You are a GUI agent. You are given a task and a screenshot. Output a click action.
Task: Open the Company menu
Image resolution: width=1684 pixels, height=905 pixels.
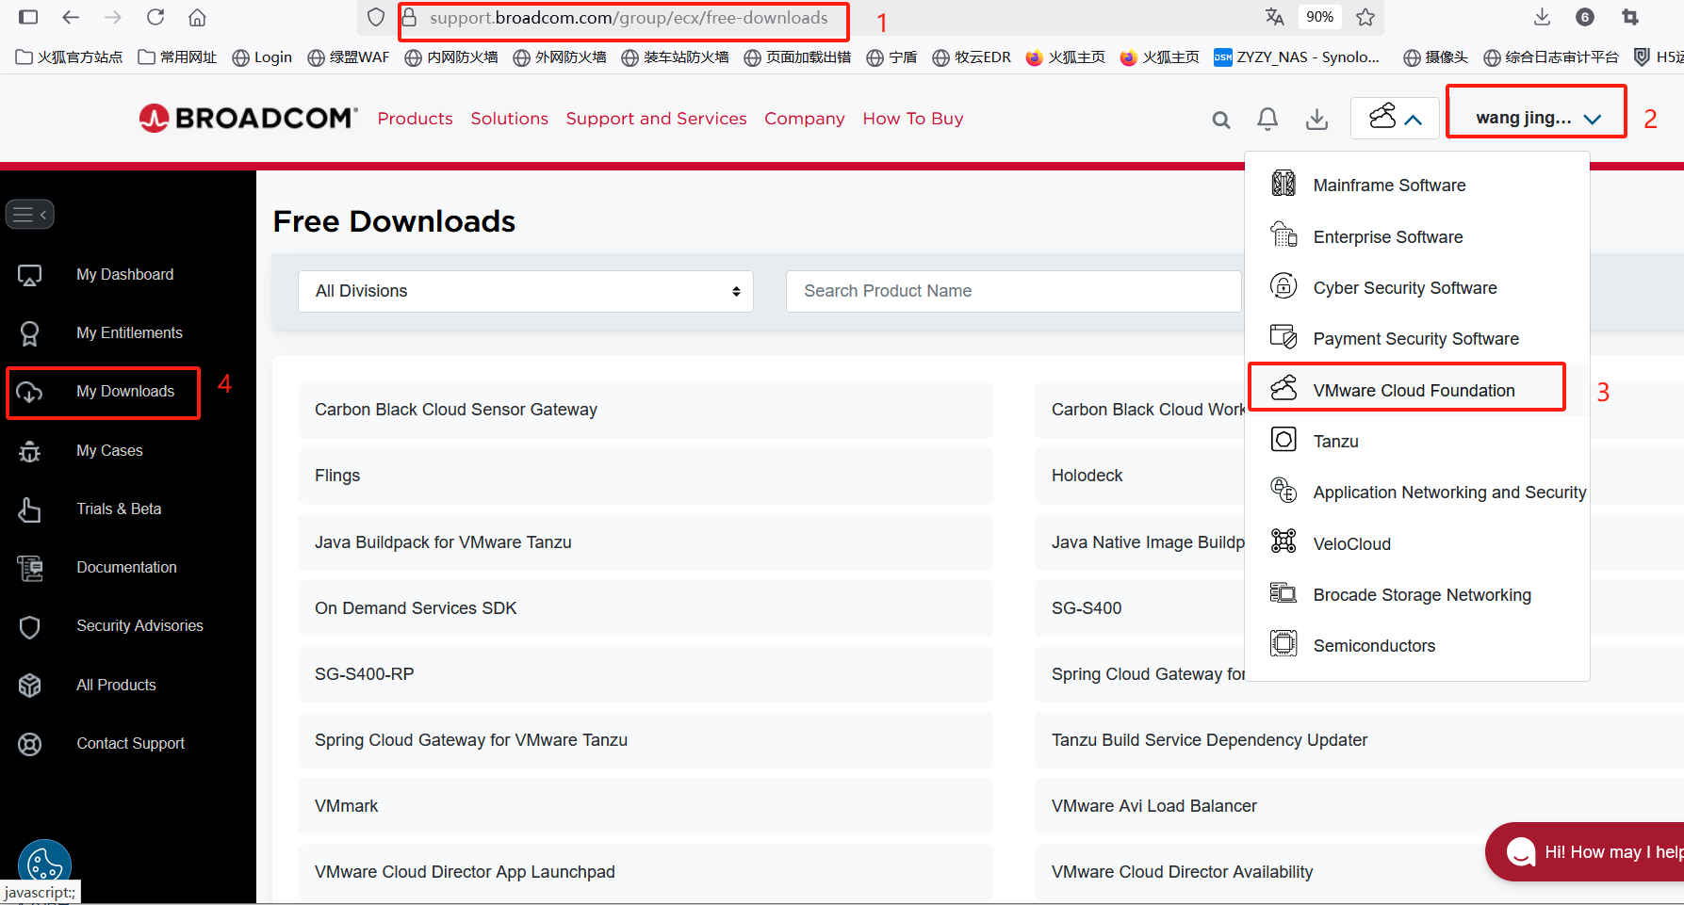point(805,119)
